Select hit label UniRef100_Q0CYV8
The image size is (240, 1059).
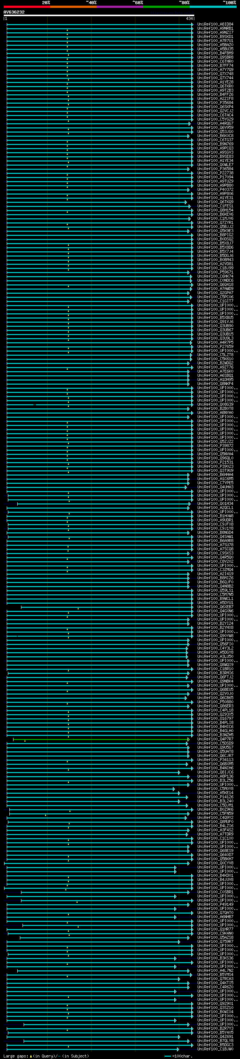click(x=215, y=863)
